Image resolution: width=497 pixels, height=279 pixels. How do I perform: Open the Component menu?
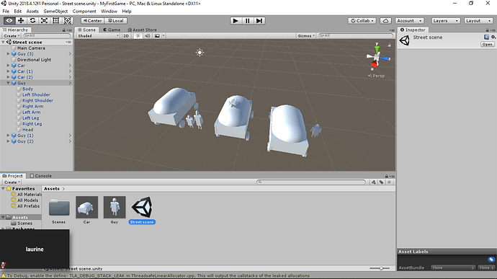(x=84, y=11)
